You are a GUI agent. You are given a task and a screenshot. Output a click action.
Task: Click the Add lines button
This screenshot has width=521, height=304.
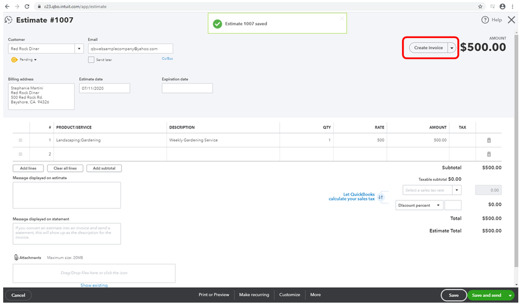click(x=28, y=169)
